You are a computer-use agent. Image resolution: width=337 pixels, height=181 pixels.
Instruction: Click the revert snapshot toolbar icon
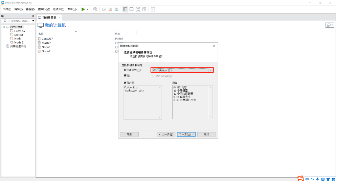tap(110, 9)
